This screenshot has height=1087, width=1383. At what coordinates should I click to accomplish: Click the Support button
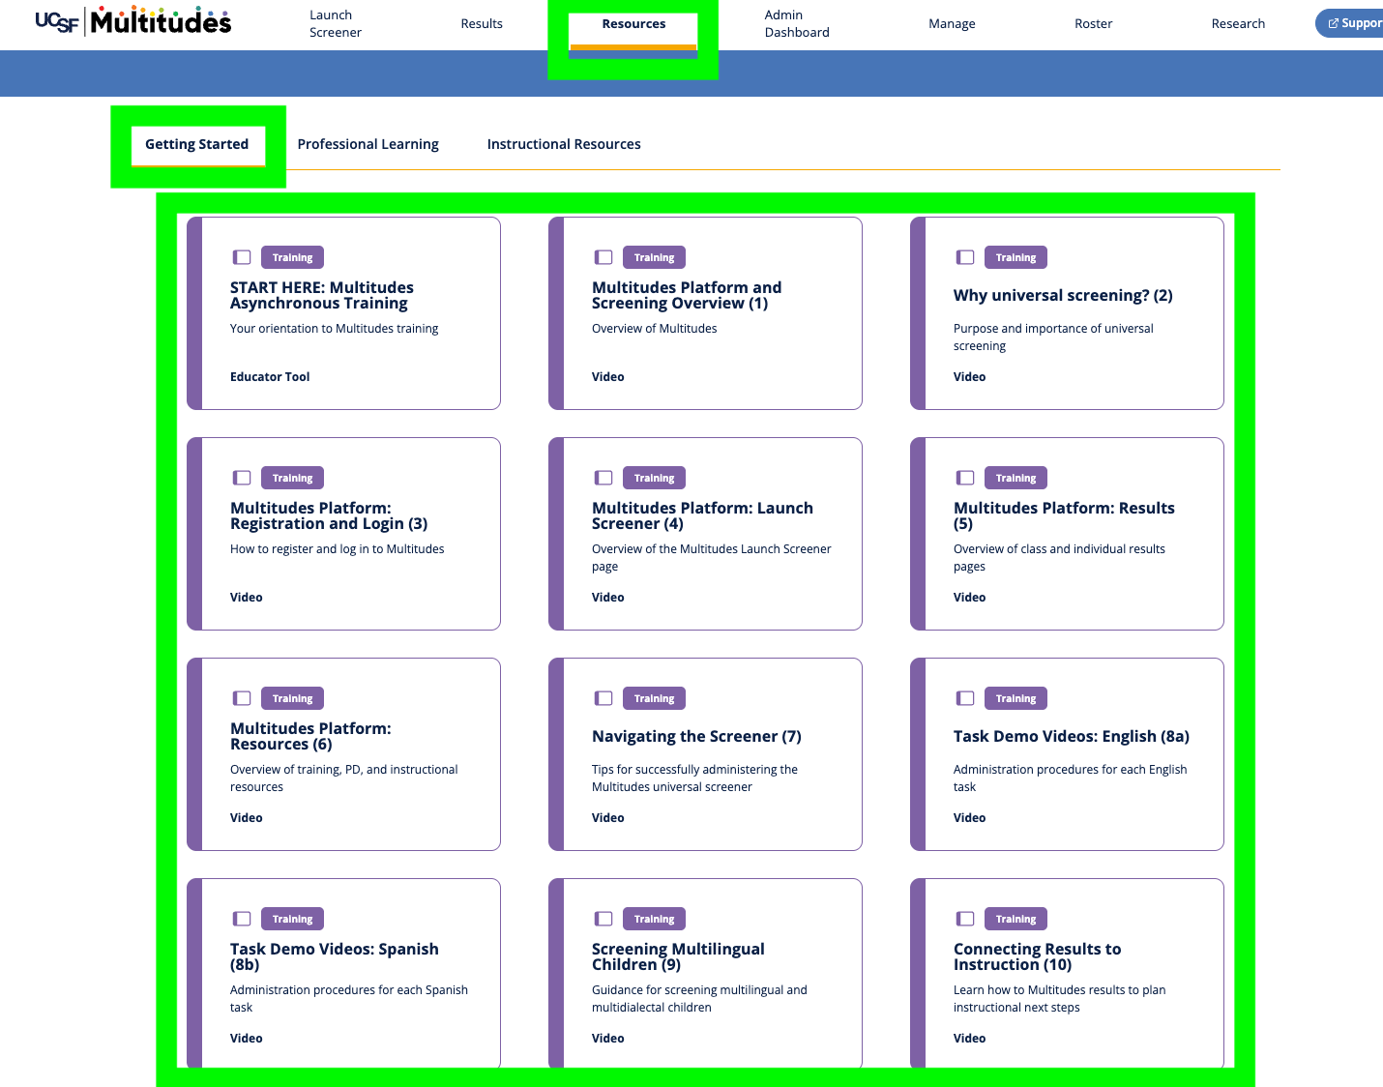(x=1350, y=23)
